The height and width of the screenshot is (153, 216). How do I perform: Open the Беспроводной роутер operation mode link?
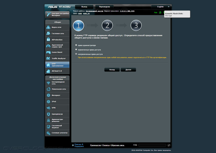click(x=94, y=11)
